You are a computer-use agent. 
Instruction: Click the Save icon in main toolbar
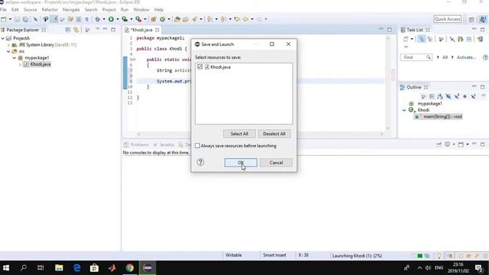17,19
